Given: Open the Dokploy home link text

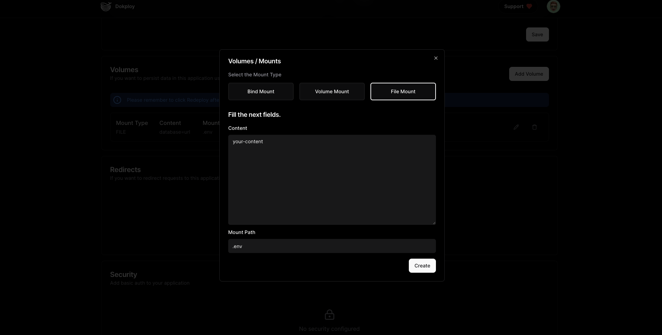Looking at the screenshot, I should pos(125,6).
